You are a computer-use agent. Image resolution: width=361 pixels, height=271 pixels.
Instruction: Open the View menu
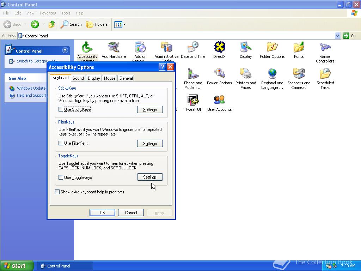[30, 13]
